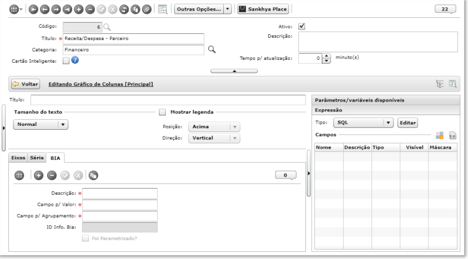This screenshot has width=468, height=259.
Task: Collapse the header panel with the up arrow
Action: pos(234,71)
